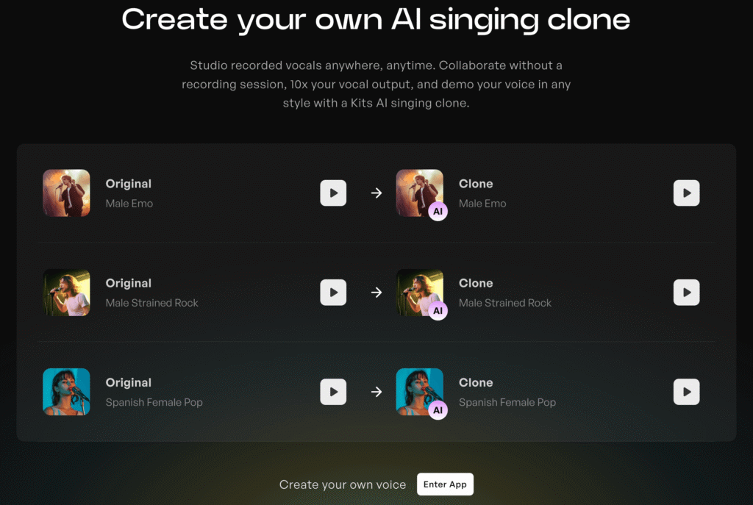
Task: Click the AI badge on Spanish Pop clone
Action: (438, 410)
